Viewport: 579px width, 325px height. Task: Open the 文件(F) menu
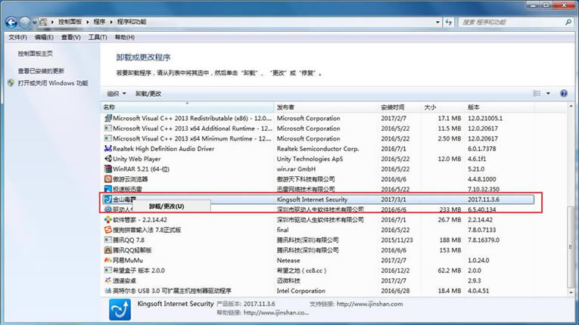coord(17,37)
